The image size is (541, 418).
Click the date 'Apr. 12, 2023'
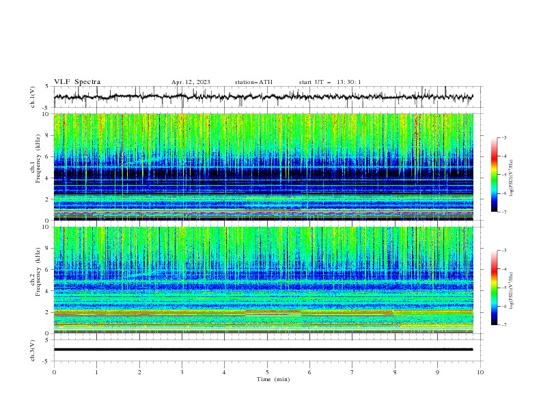[x=191, y=82]
